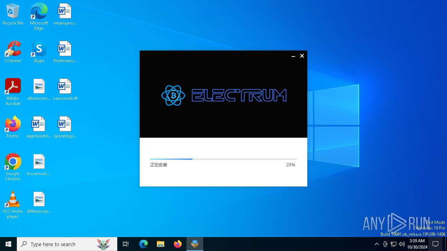
Task: Click the taskbar search box
Action: tap(67, 244)
